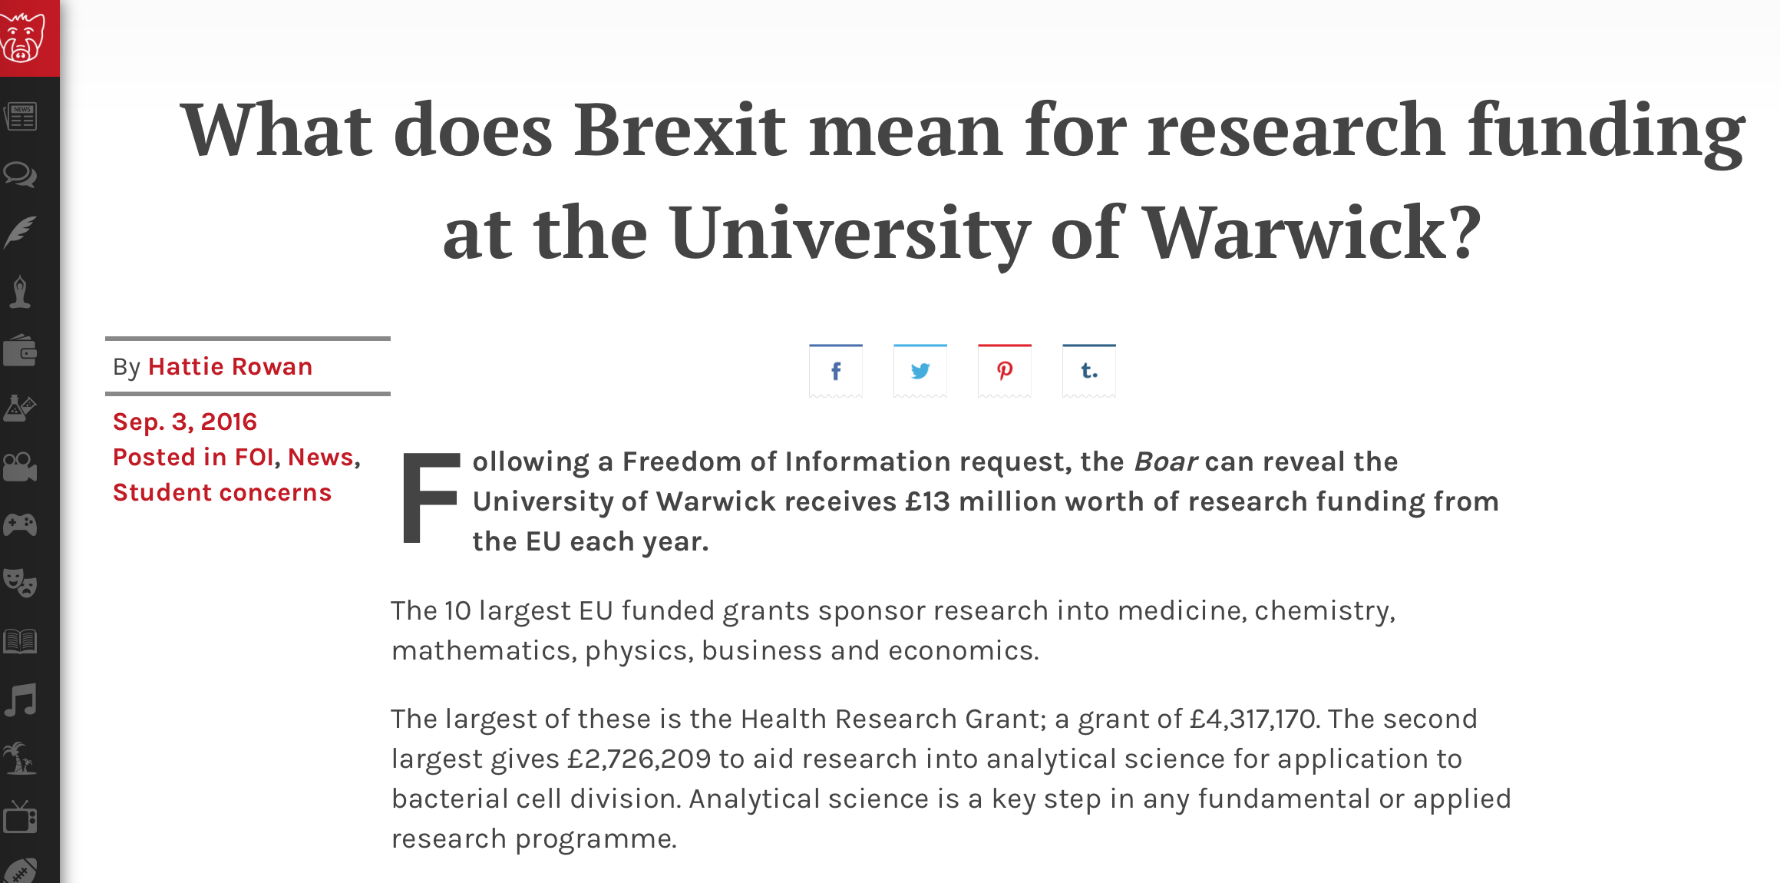Image resolution: width=1780 pixels, height=883 pixels.
Task: Open the TV television icon
Action: pos(21,817)
